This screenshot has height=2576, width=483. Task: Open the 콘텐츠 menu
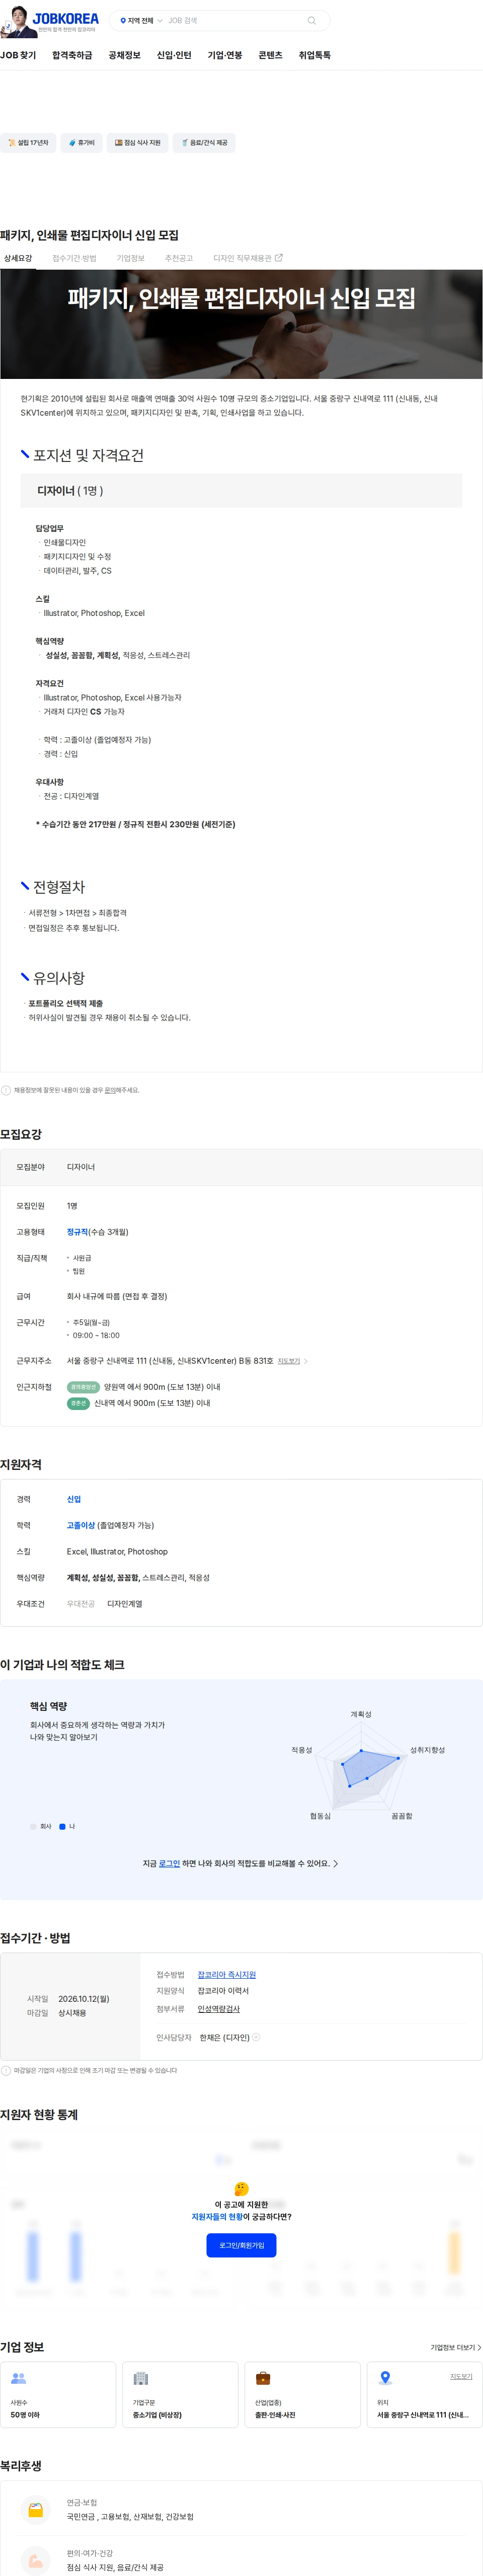pyautogui.click(x=270, y=55)
